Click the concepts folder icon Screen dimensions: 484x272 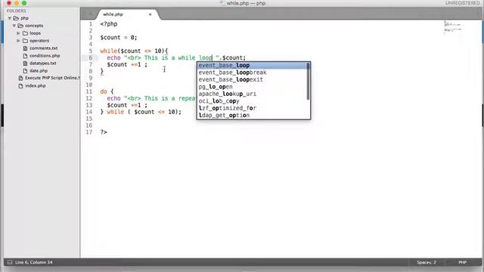(20, 26)
